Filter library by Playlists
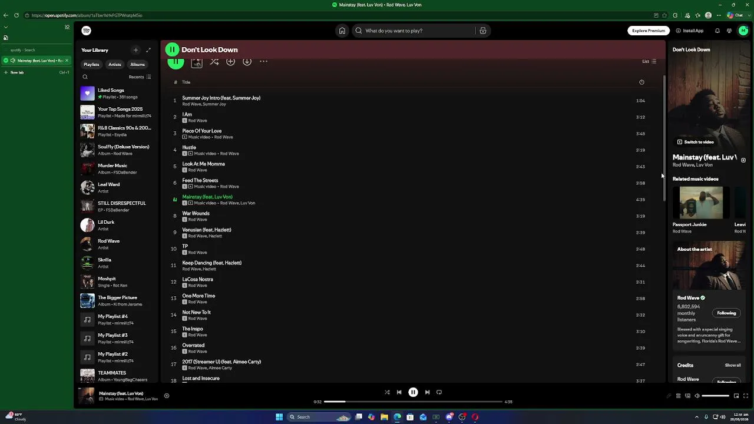 click(91, 64)
